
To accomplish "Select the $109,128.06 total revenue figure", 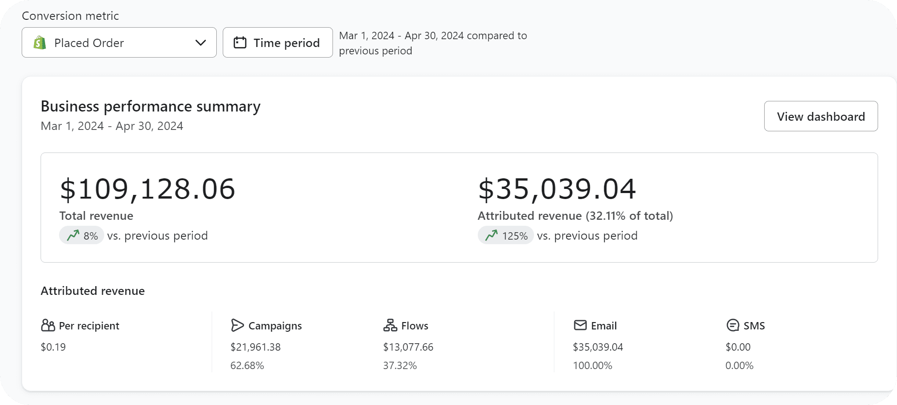I will click(148, 189).
